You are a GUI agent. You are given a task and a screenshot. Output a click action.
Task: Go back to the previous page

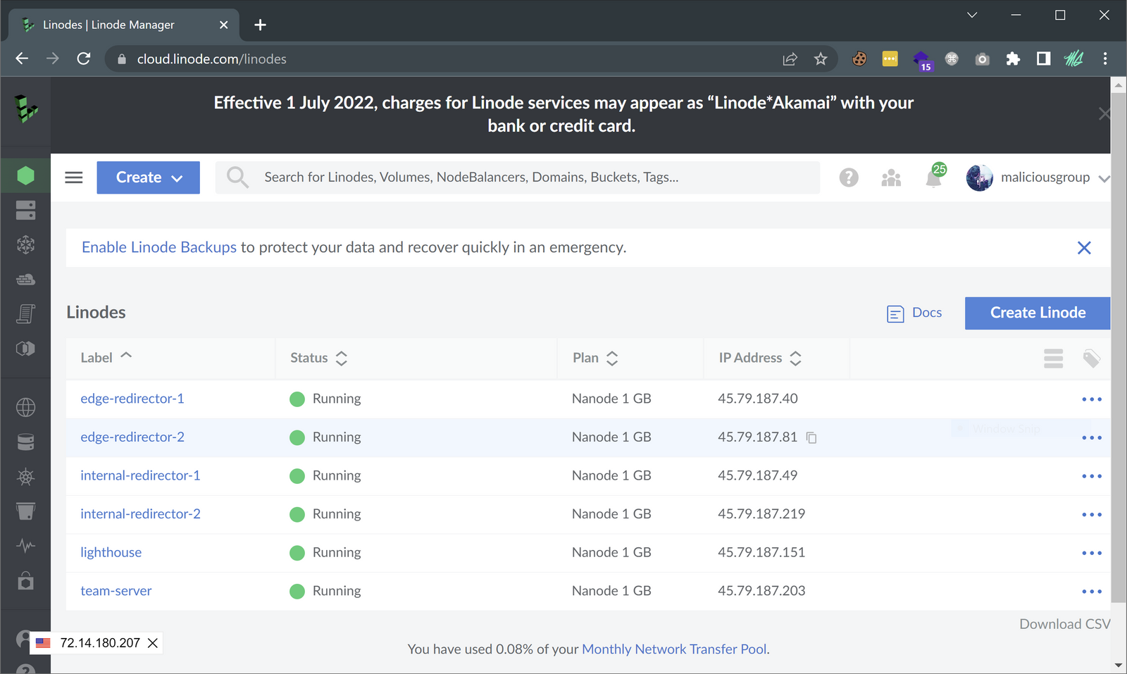tap(22, 58)
